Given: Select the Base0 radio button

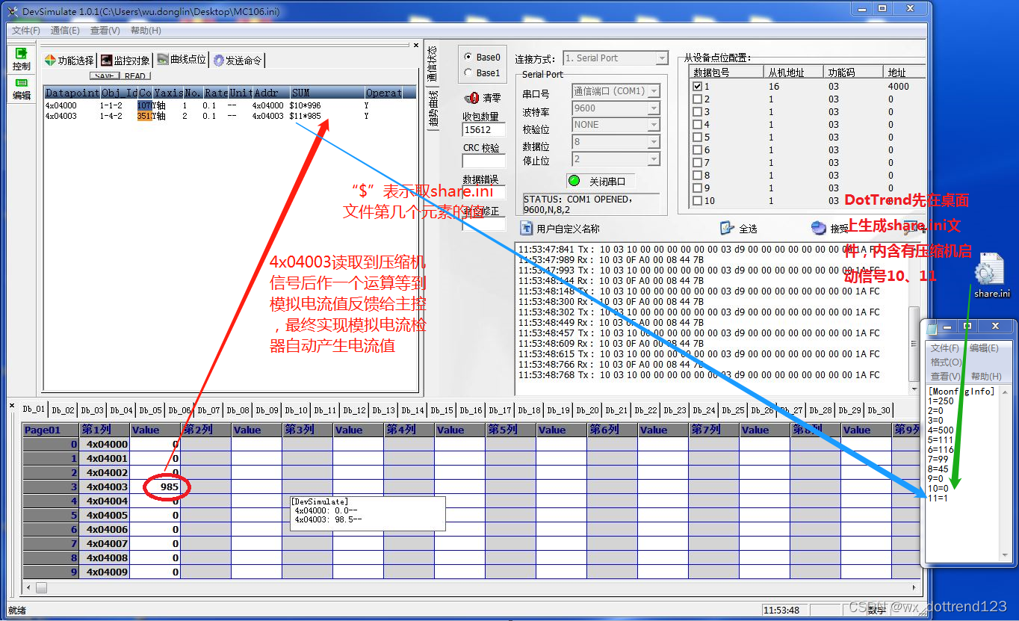Looking at the screenshot, I should click(468, 57).
